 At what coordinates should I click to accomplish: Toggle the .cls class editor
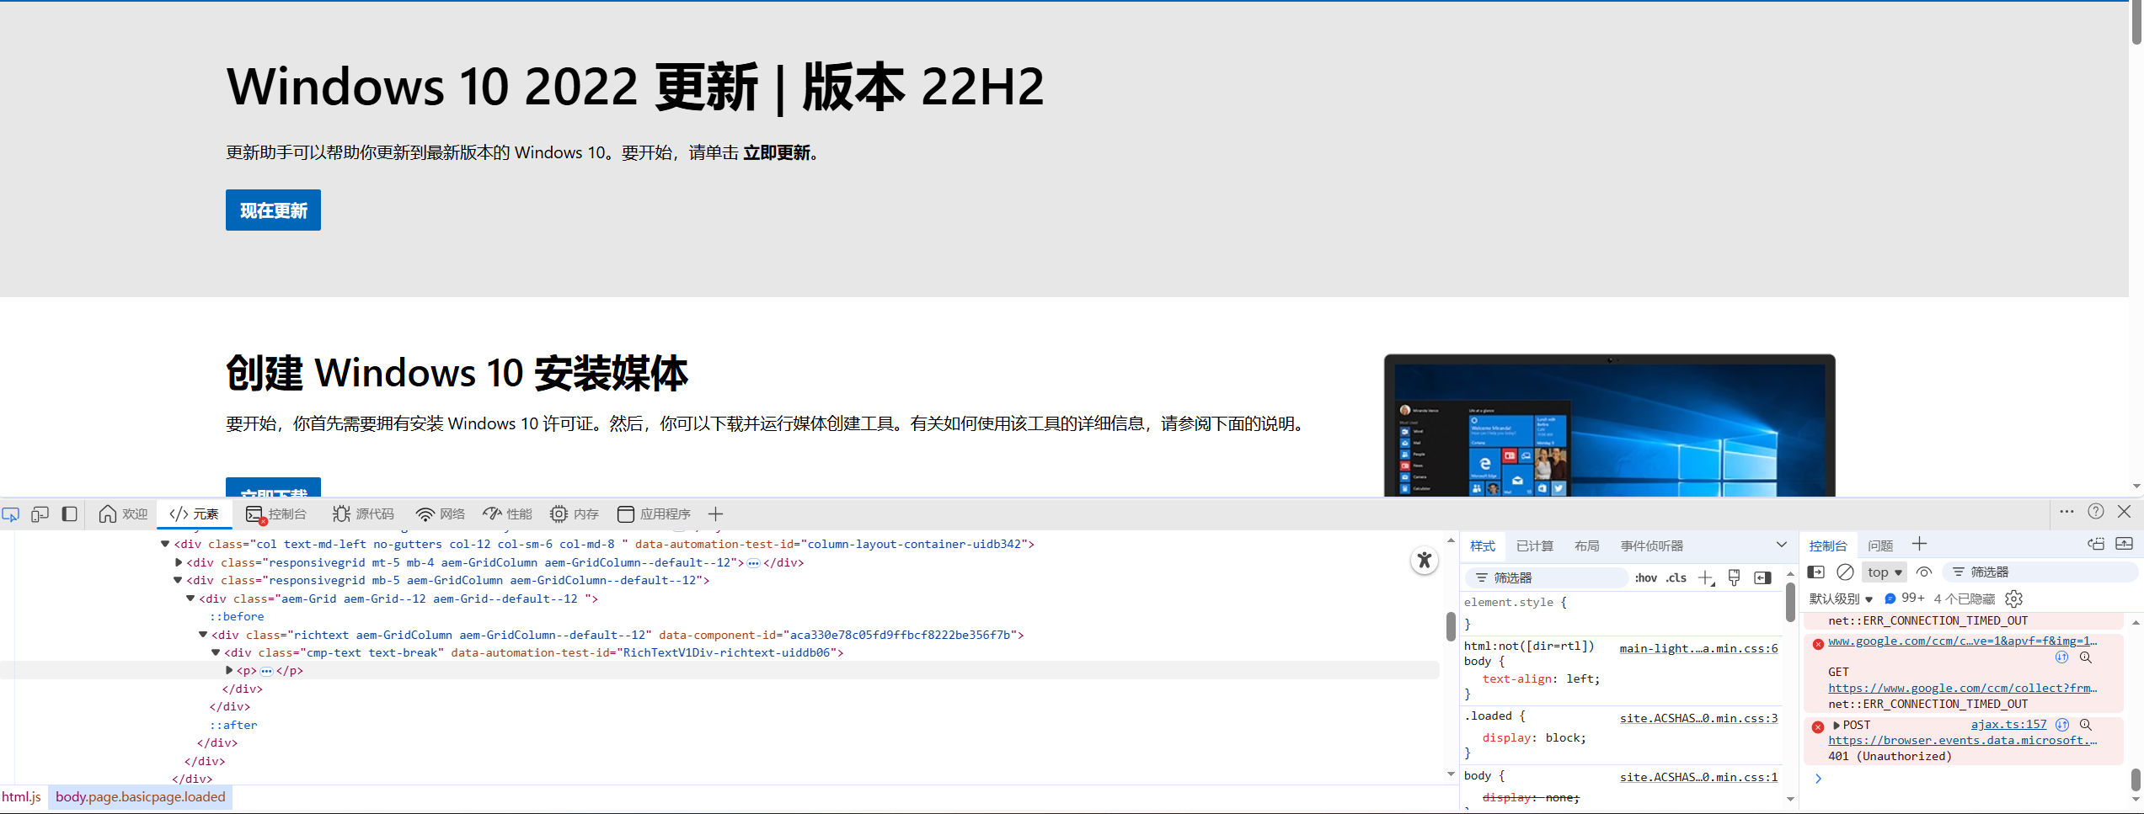(x=1676, y=577)
